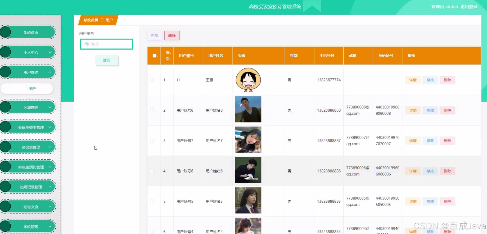Click 管理员 admin in the header

tap(445, 7)
